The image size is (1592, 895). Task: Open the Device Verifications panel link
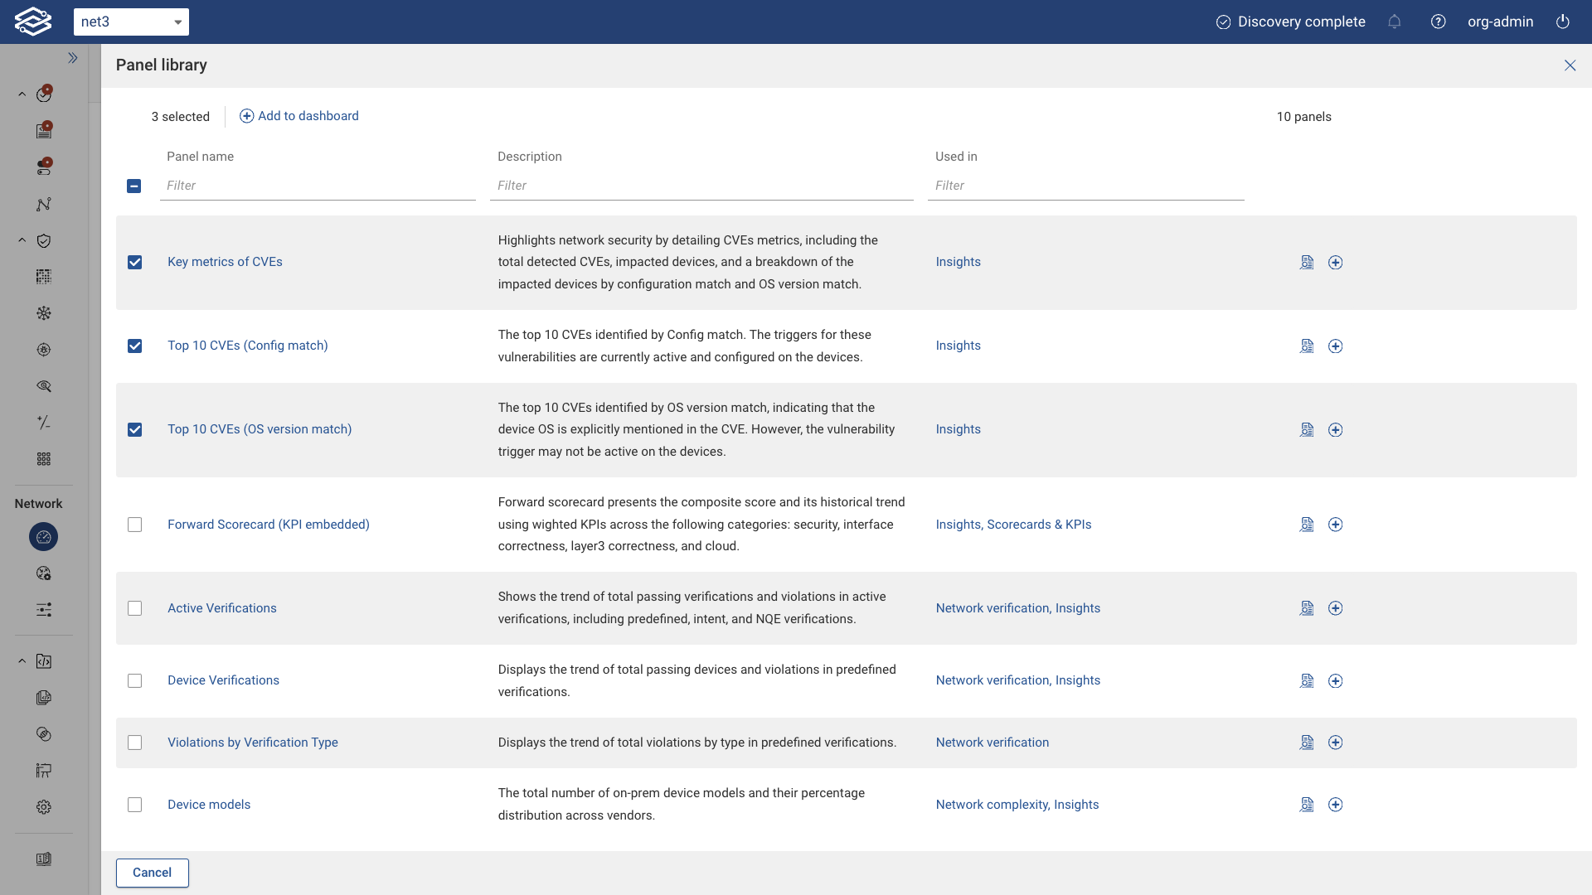(x=223, y=680)
